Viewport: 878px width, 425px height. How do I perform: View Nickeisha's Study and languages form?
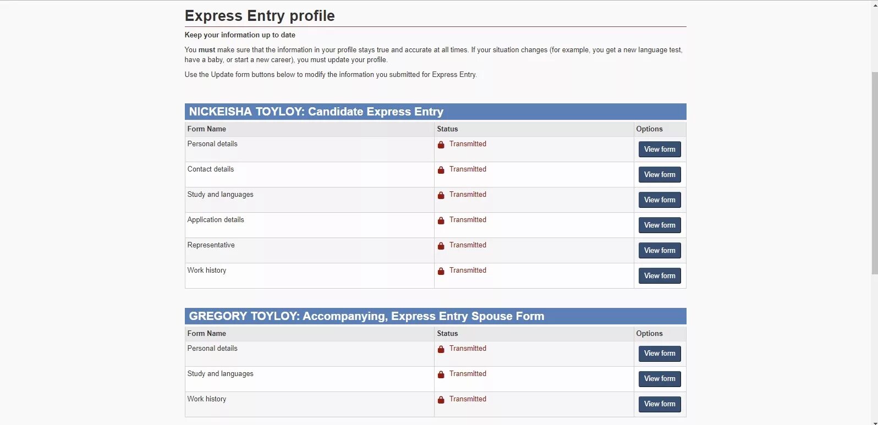pos(659,200)
